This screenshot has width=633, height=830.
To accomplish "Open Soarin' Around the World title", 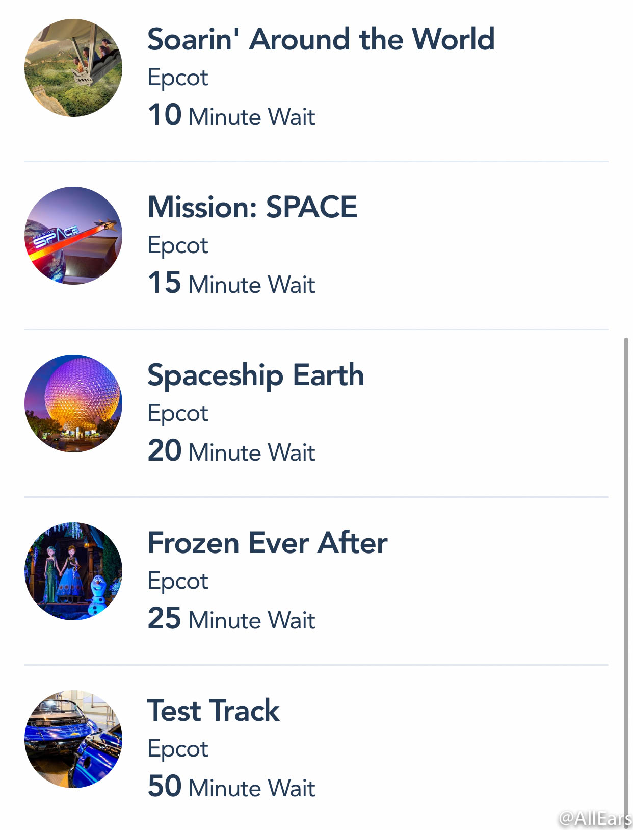I will pos(321,39).
